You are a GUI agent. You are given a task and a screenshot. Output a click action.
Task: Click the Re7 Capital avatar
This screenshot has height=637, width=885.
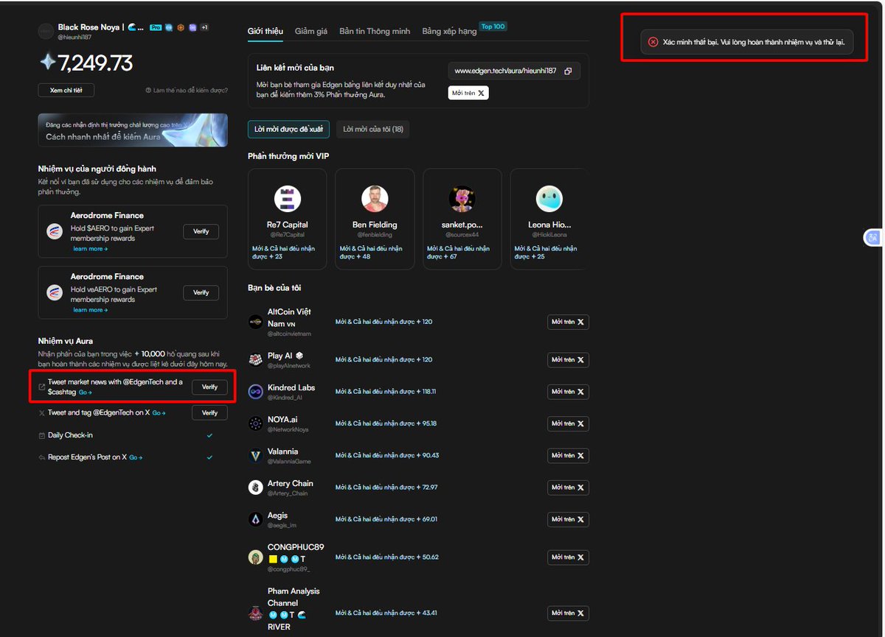[288, 199]
